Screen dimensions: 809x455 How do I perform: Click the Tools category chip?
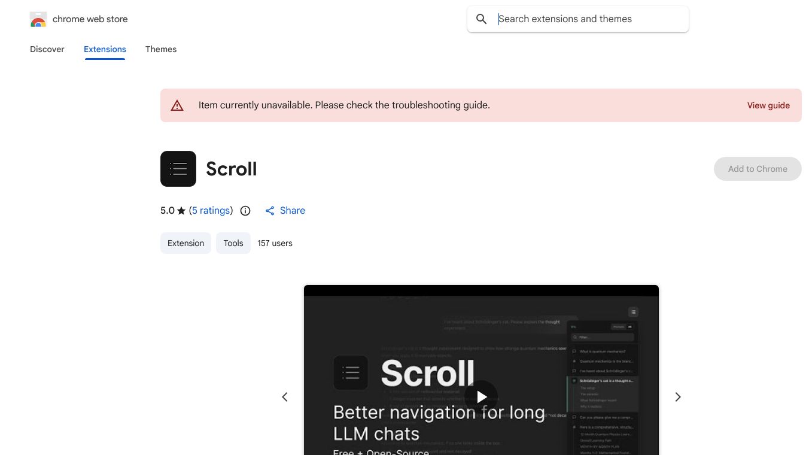pyautogui.click(x=233, y=243)
